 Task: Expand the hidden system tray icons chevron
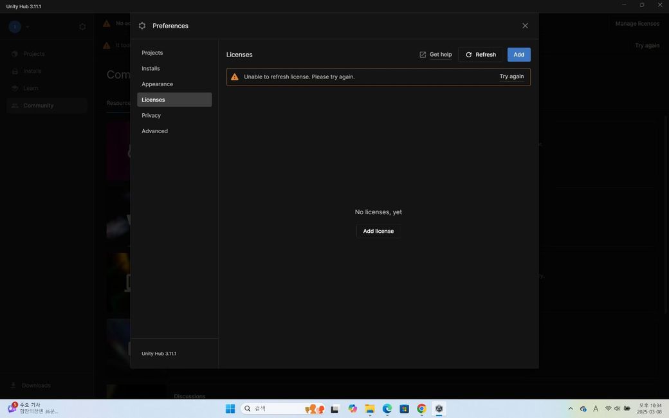pyautogui.click(x=570, y=408)
